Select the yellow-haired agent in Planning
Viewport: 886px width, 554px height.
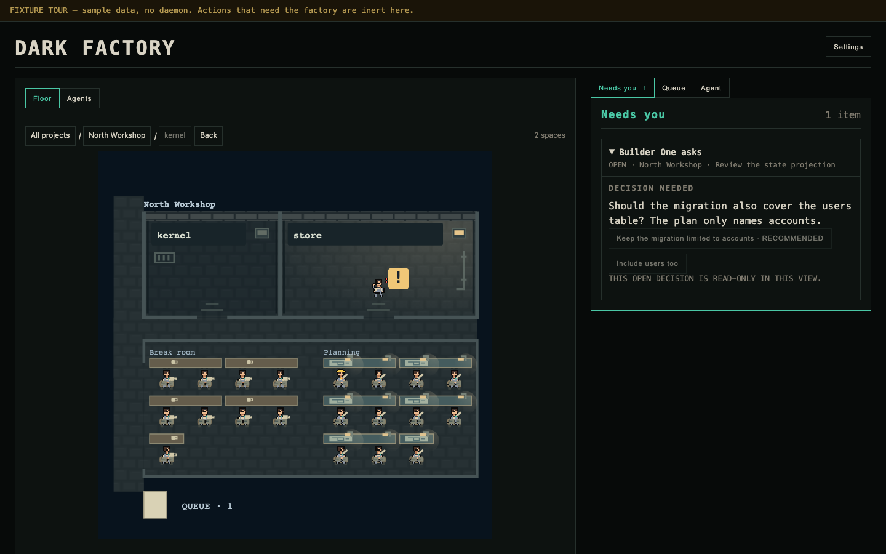click(341, 379)
